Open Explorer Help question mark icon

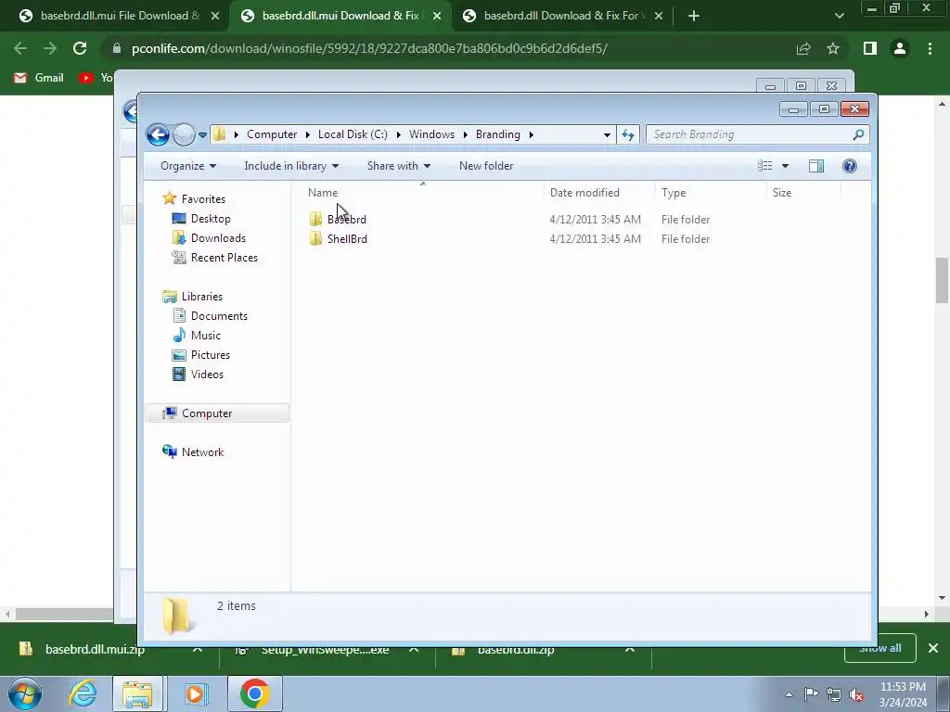coord(850,166)
